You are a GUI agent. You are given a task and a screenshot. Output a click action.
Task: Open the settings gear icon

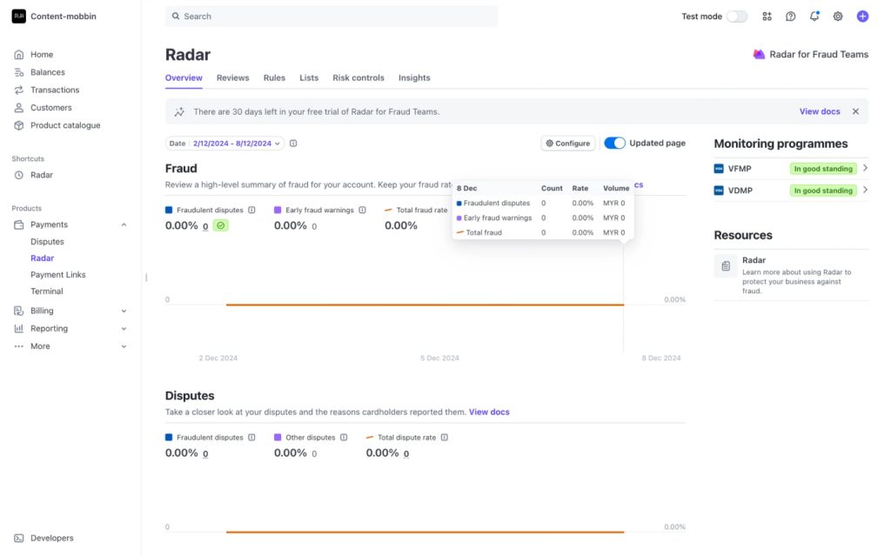point(837,16)
